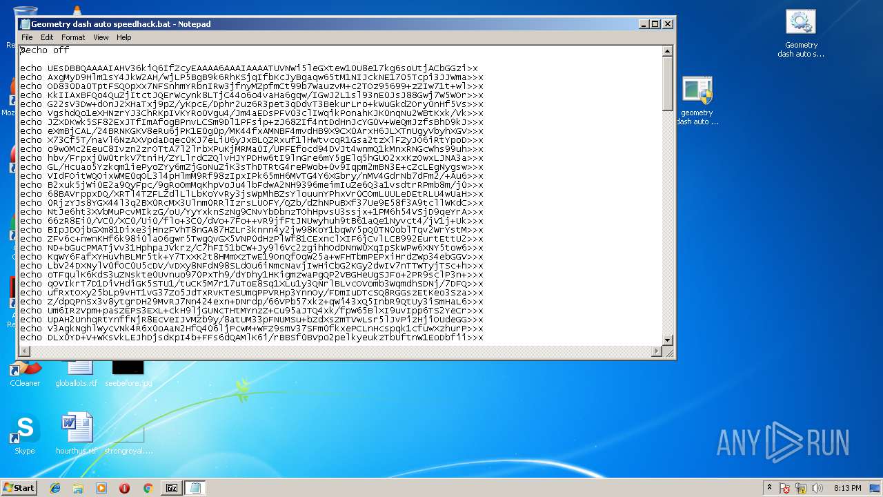Open 7-Zip from the taskbar

pos(172,488)
